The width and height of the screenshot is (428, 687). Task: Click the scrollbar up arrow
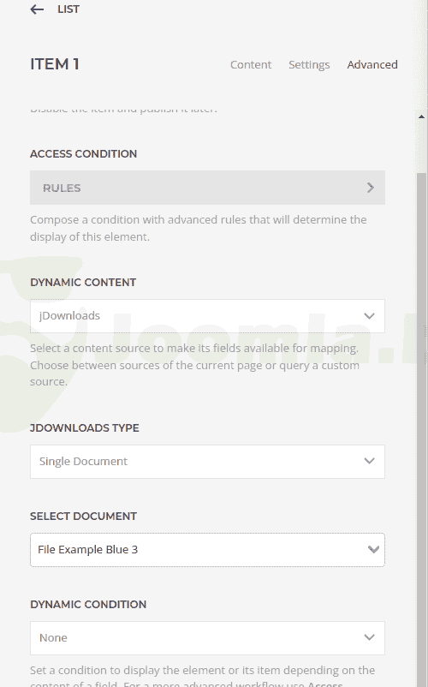(x=421, y=116)
